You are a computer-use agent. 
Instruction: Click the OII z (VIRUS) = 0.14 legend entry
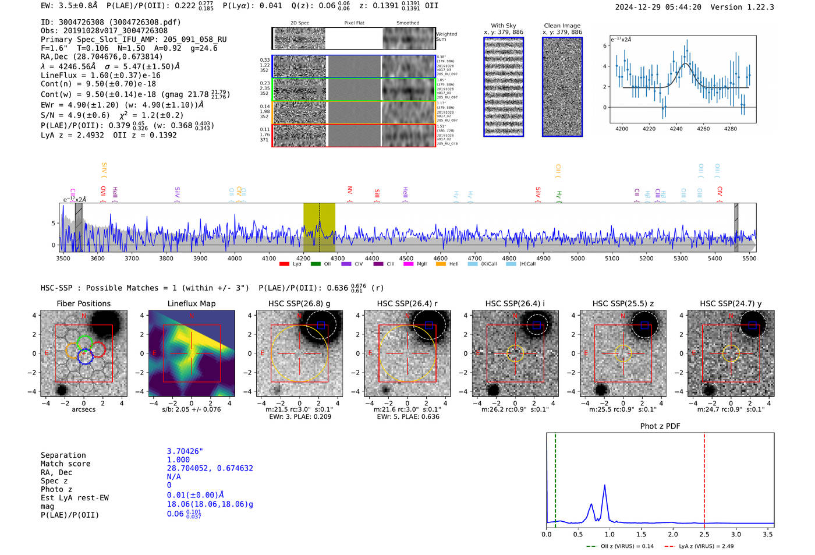pos(620,546)
